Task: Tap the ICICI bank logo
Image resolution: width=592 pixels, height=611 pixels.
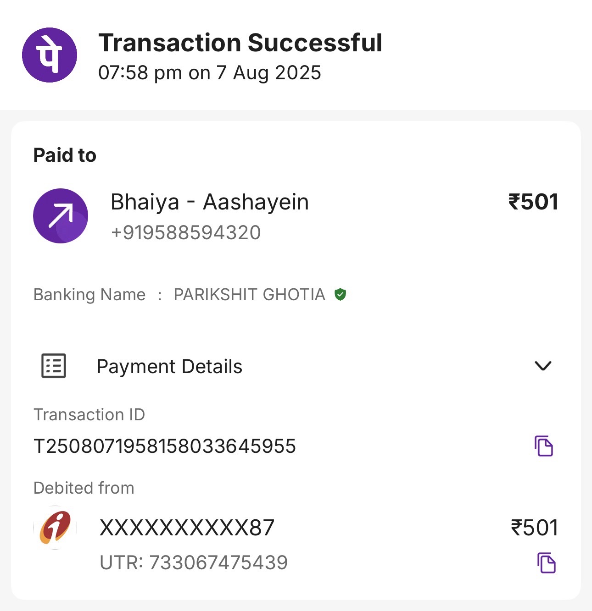Action: [56, 528]
